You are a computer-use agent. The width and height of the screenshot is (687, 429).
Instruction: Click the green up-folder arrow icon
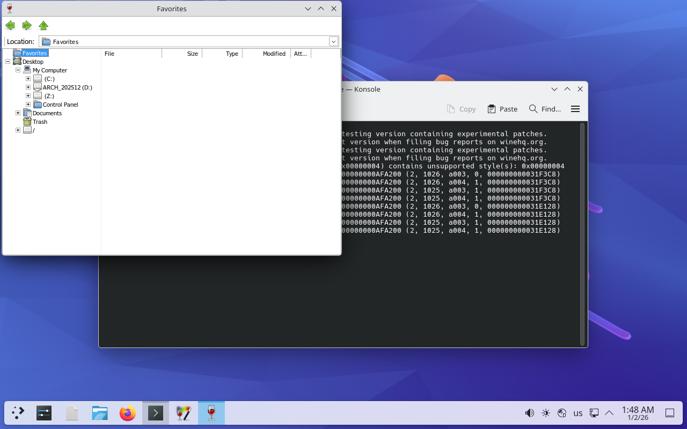43,25
